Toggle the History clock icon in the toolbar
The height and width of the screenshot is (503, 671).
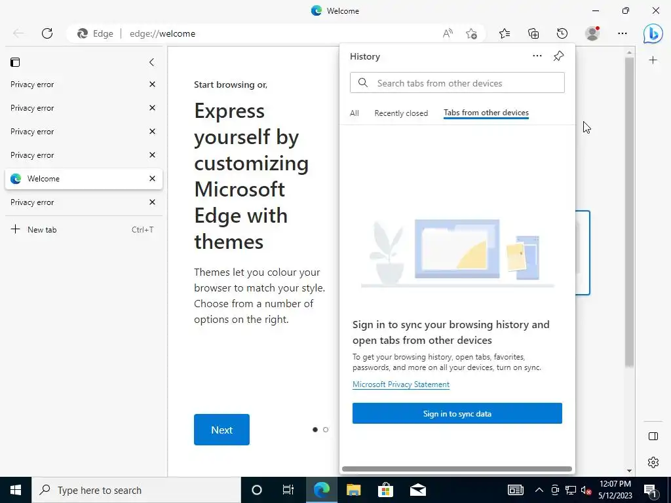pyautogui.click(x=562, y=33)
